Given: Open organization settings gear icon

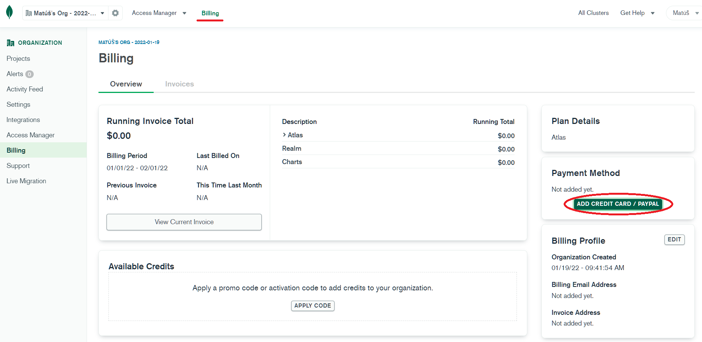Looking at the screenshot, I should [x=115, y=13].
